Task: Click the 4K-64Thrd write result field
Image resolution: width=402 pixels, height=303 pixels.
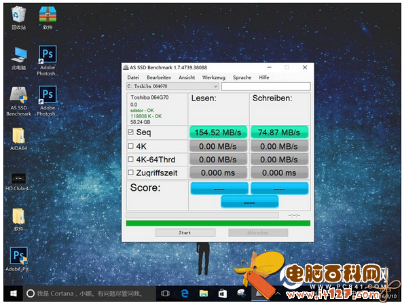Action: coord(279,160)
